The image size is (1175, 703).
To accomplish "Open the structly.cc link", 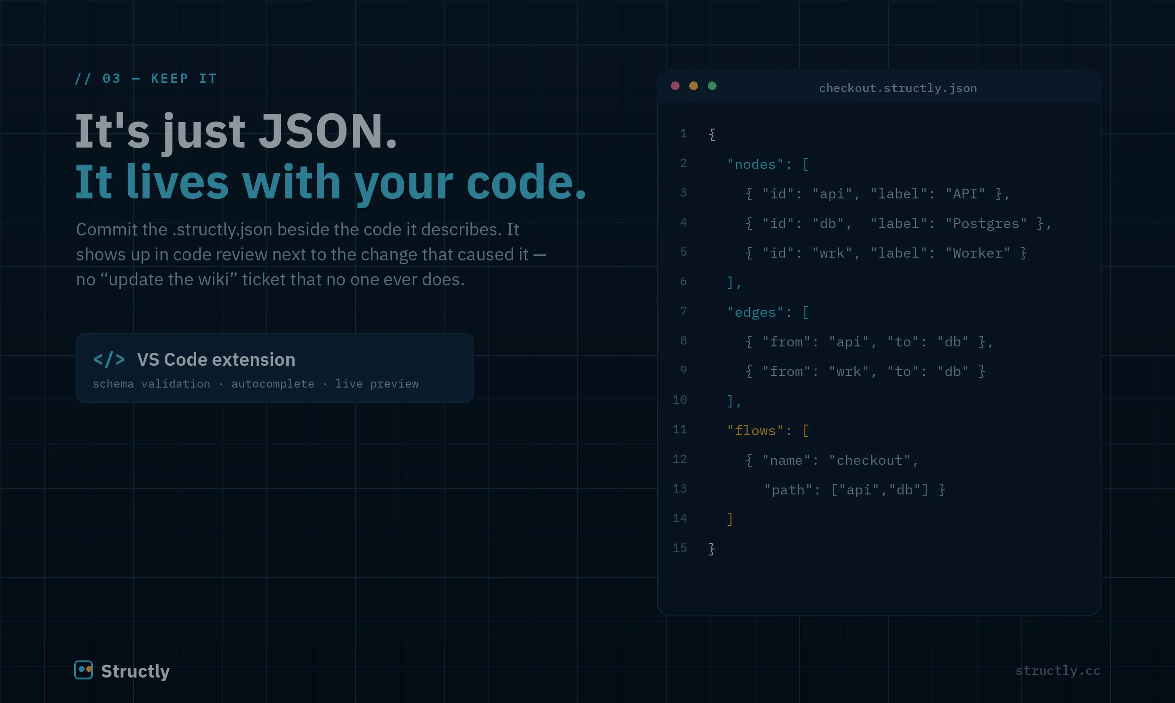I will click(x=1057, y=671).
